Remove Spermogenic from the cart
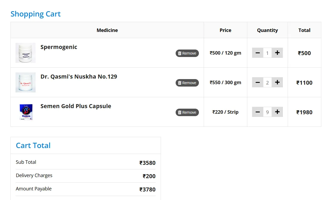Screen dimensions: 324x200 (187, 53)
